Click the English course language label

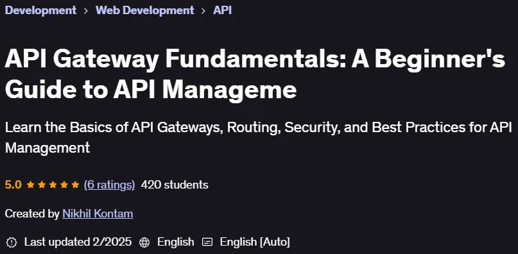tap(175, 242)
